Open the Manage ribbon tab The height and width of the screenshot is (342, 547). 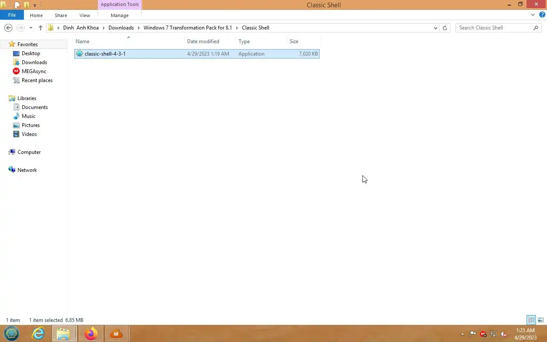120,15
